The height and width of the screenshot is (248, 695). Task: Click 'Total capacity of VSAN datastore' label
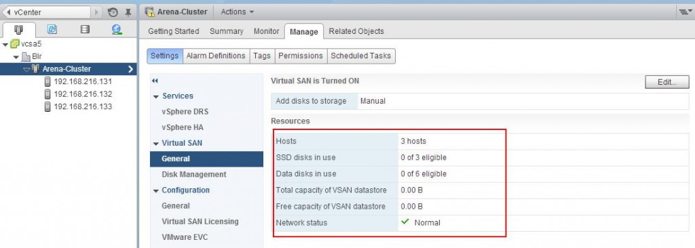click(331, 190)
